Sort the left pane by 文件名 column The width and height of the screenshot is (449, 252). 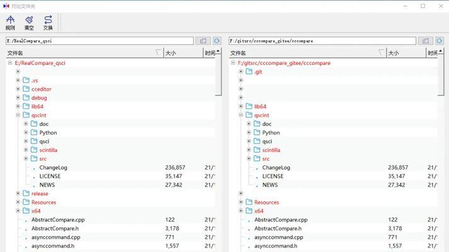[x=85, y=53]
